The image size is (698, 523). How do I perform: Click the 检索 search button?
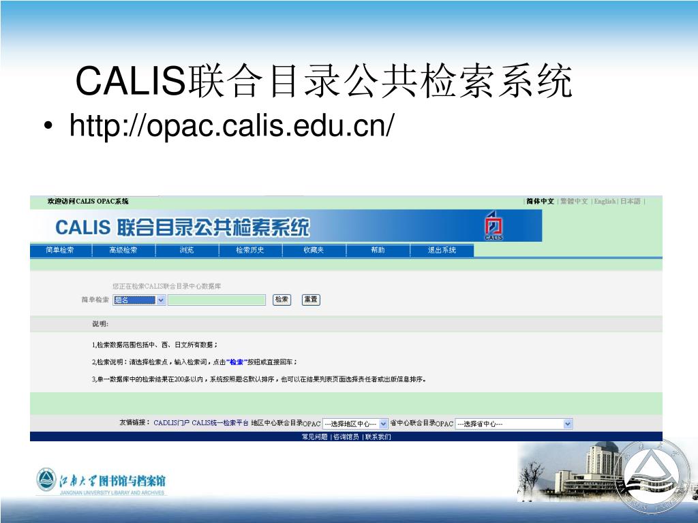click(x=282, y=300)
